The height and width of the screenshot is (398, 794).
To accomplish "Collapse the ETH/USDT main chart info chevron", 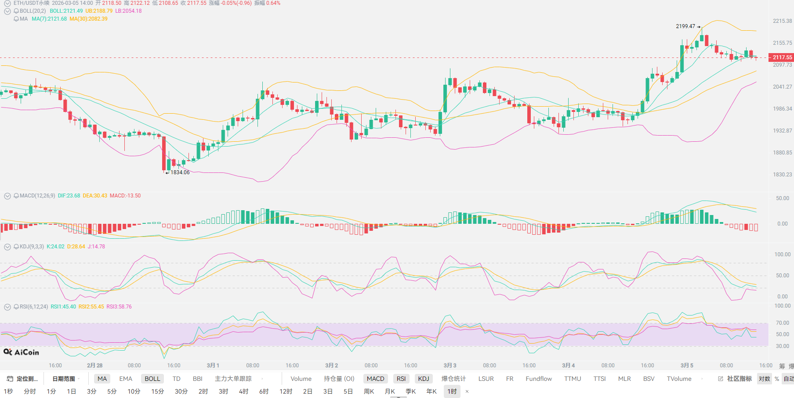I will [7, 3].
